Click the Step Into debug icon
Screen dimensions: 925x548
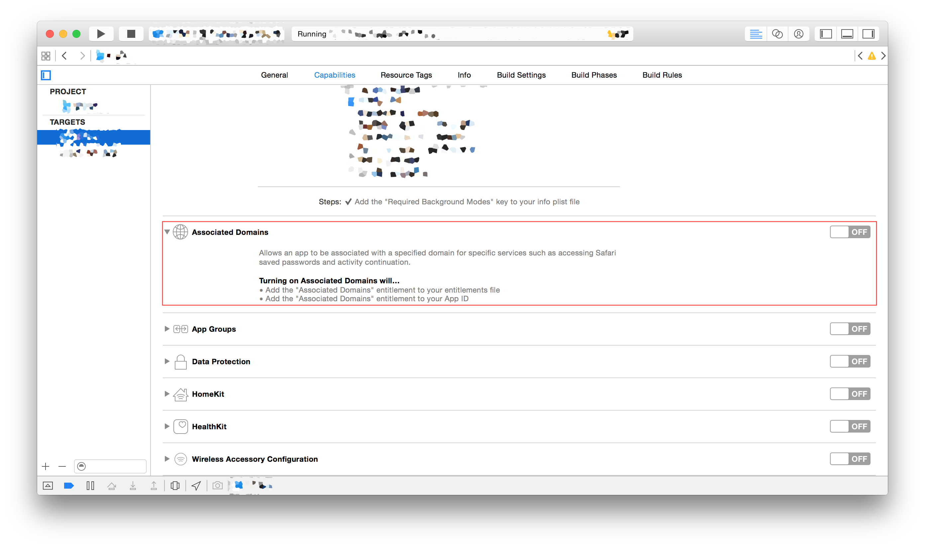pyautogui.click(x=133, y=486)
